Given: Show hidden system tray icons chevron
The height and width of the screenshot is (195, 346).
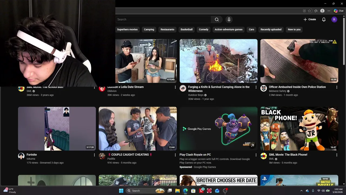Looking at the screenshot, I should (x=301, y=191).
